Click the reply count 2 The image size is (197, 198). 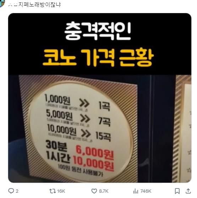coord(17,191)
